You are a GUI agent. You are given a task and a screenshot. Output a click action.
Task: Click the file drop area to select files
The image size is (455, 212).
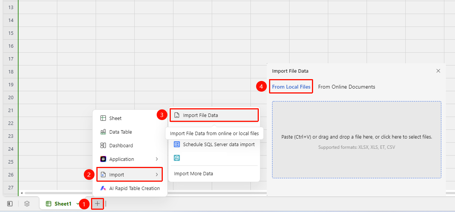pos(357,140)
